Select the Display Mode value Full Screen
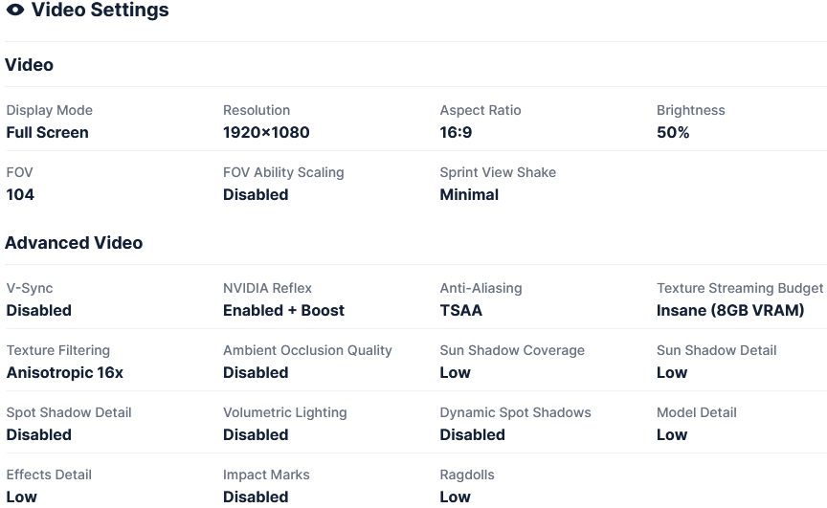The height and width of the screenshot is (508, 827). 47,132
